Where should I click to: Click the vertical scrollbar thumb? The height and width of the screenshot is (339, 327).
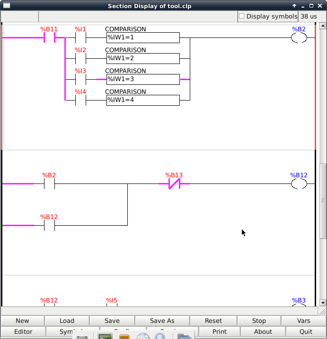point(323,201)
